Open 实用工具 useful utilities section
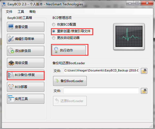The image size is (155, 129). click(26, 99)
